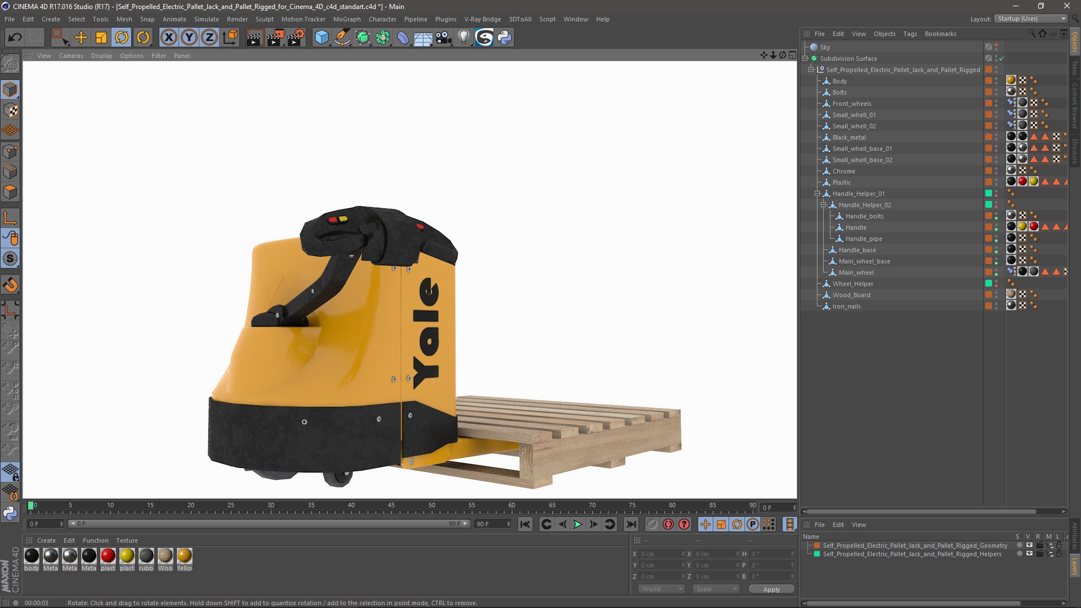Play the animation forward
Image resolution: width=1081 pixels, height=608 pixels.
[578, 524]
